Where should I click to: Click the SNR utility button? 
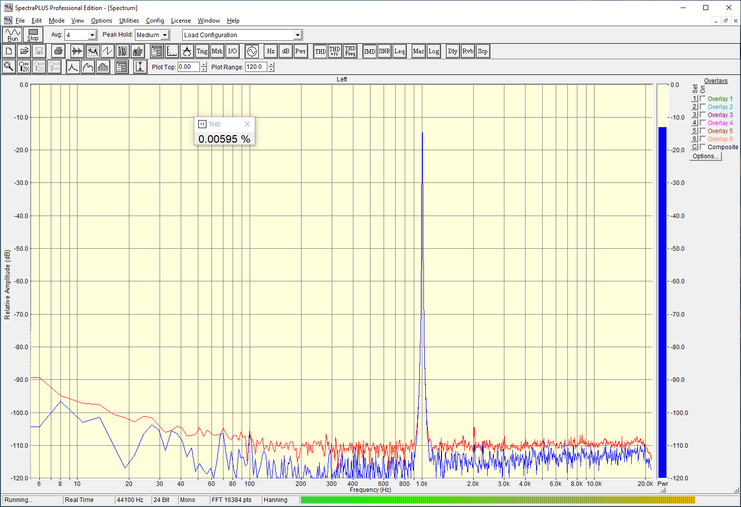click(385, 51)
